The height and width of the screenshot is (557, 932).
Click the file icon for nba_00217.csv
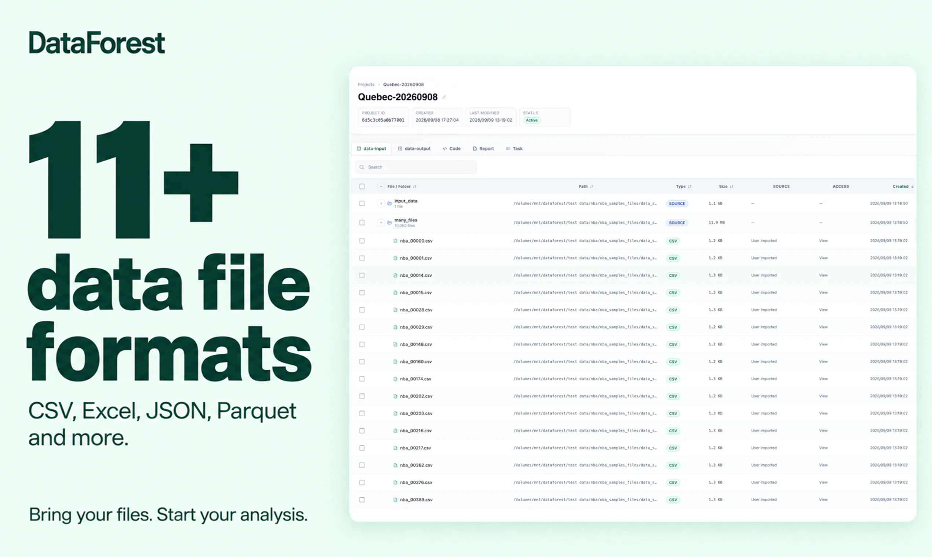(x=395, y=448)
